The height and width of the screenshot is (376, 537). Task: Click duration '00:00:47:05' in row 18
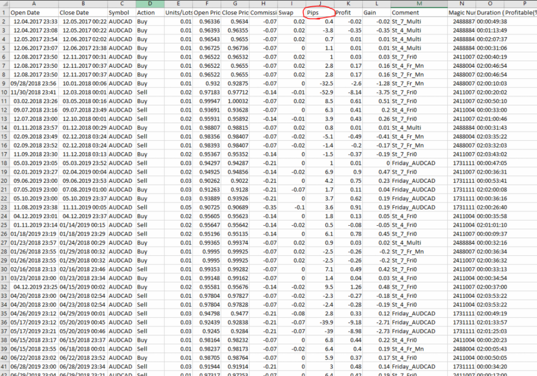tap(492, 163)
